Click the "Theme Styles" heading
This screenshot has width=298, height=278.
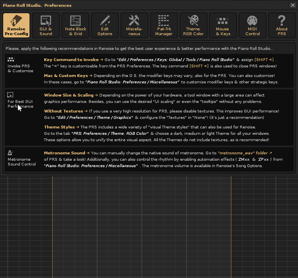coord(59,127)
